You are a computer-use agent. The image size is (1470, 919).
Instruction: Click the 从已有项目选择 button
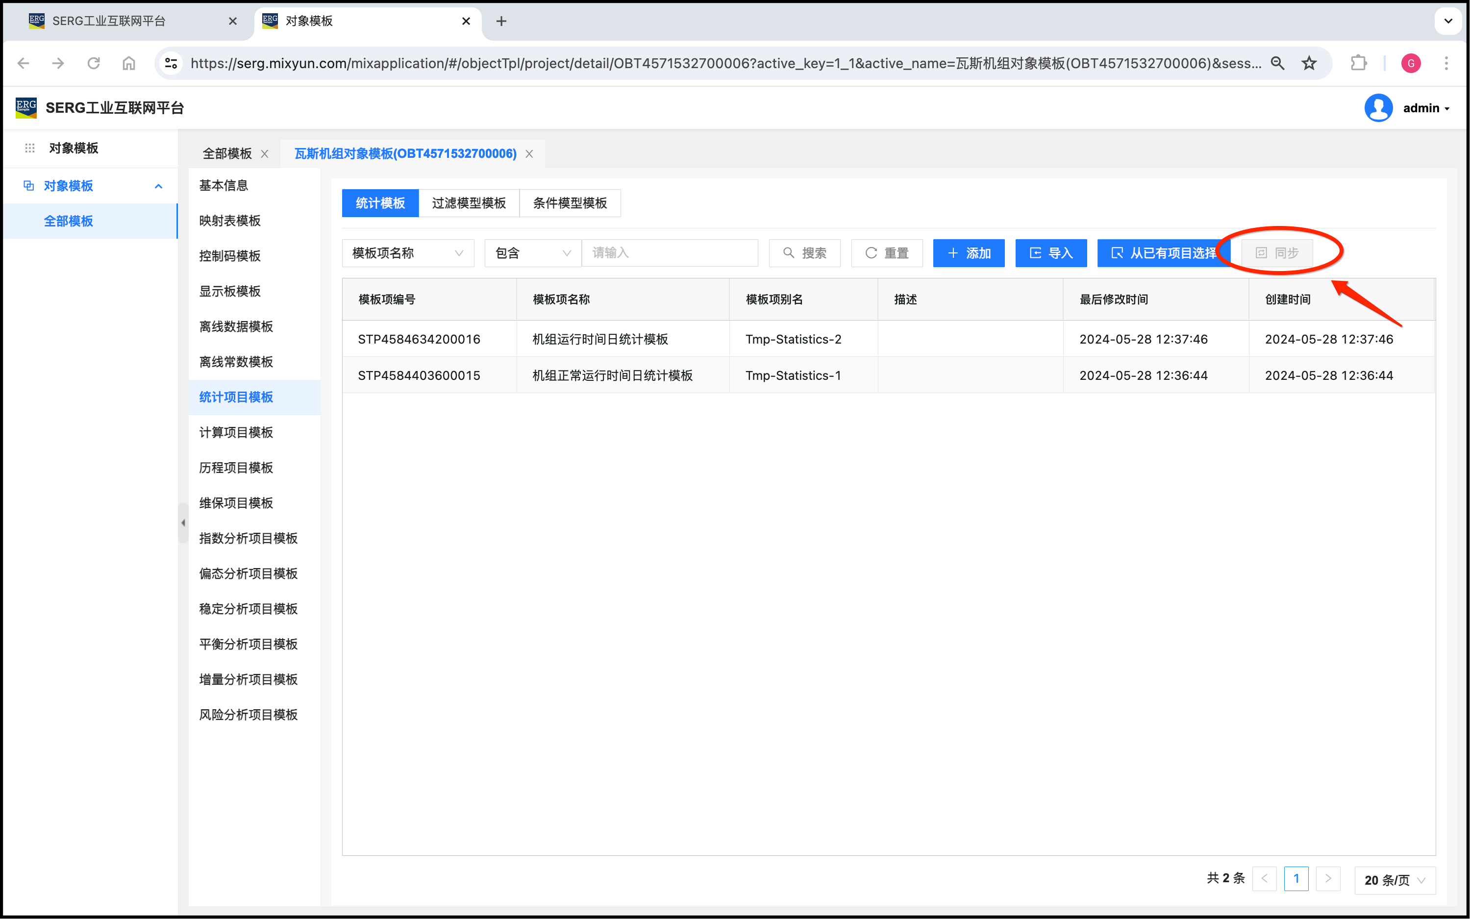tap(1163, 253)
